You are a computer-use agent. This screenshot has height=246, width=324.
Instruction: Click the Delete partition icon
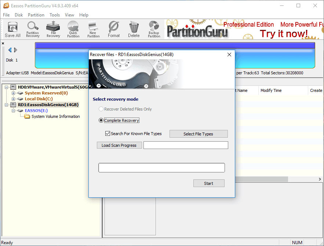tap(134, 29)
